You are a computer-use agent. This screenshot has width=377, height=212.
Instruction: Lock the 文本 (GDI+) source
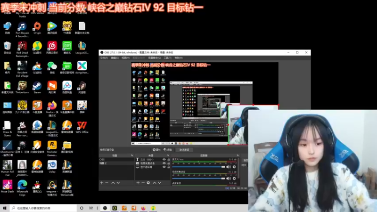pyautogui.click(x=169, y=159)
